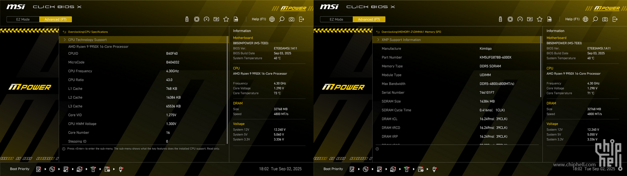
Task: Select network boot device in right BIOS
Action: click(434, 169)
